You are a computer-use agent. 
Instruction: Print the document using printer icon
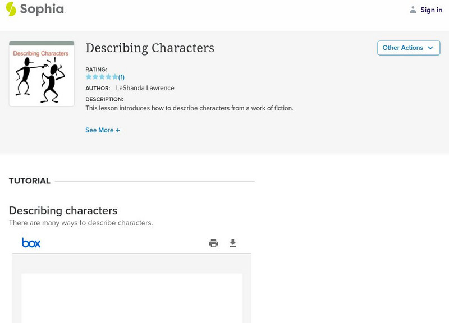[x=213, y=243]
